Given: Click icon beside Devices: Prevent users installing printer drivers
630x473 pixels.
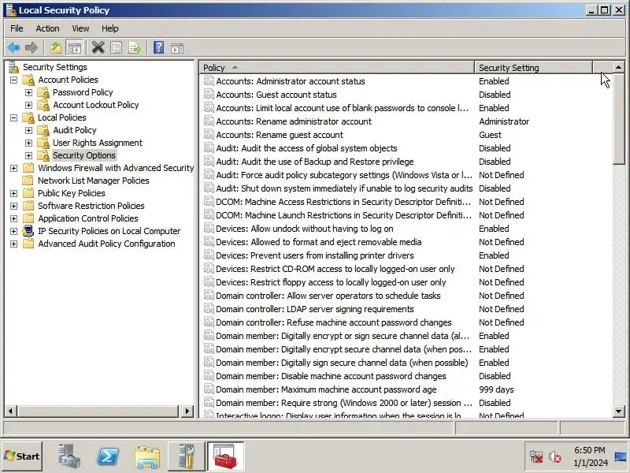Looking at the screenshot, I should tap(209, 255).
